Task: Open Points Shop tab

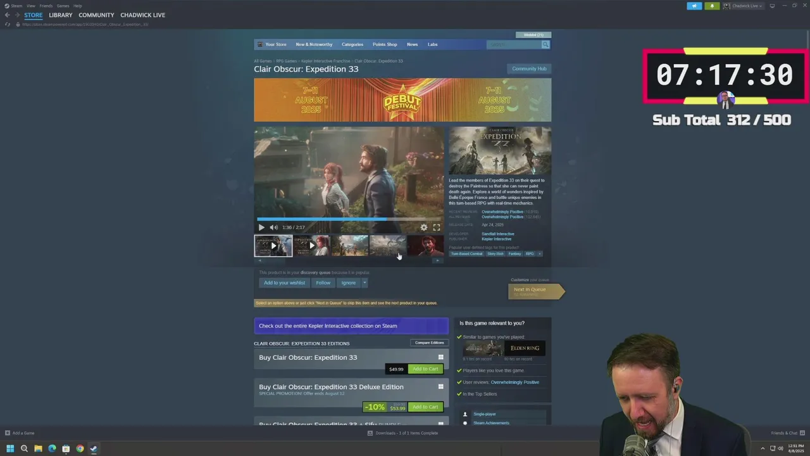Action: [x=385, y=44]
